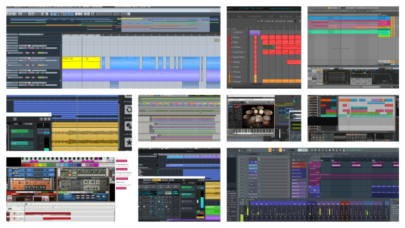The image size is (405, 228).
Task: Click the drum kit image in the drum plugin
Action: click(x=259, y=117)
